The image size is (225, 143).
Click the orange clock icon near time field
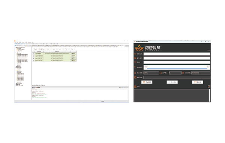[x=183, y=73]
